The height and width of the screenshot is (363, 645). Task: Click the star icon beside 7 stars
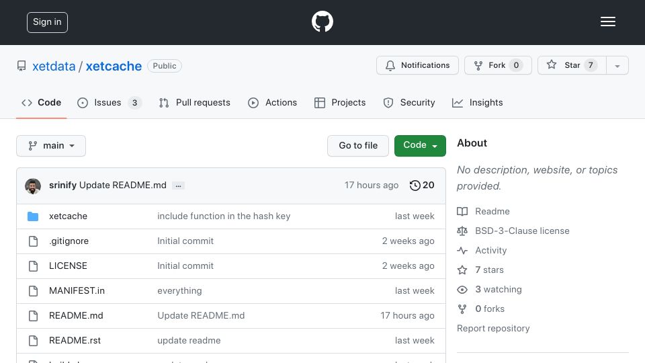coord(462,270)
